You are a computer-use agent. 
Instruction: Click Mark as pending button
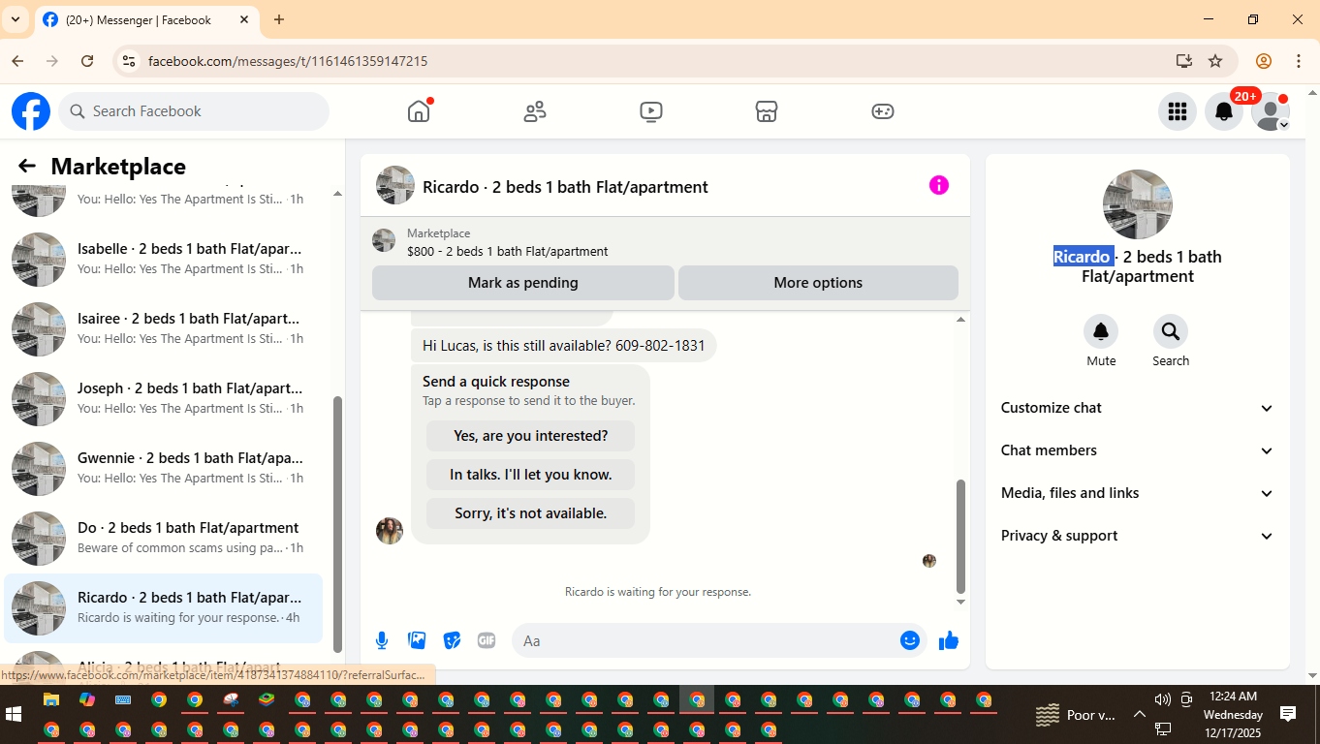(x=523, y=283)
